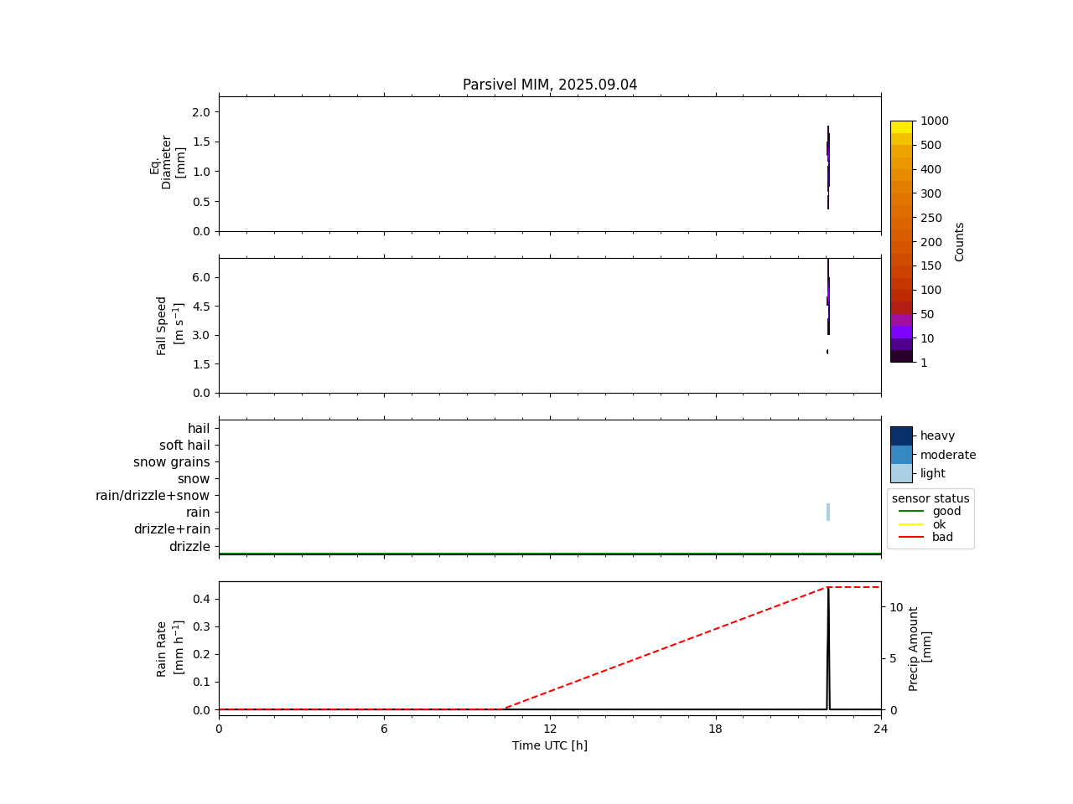The image size is (1073, 804).
Task: Click the 'Fall Speed [m s⁻¹]' axis label
Action: tap(170, 325)
